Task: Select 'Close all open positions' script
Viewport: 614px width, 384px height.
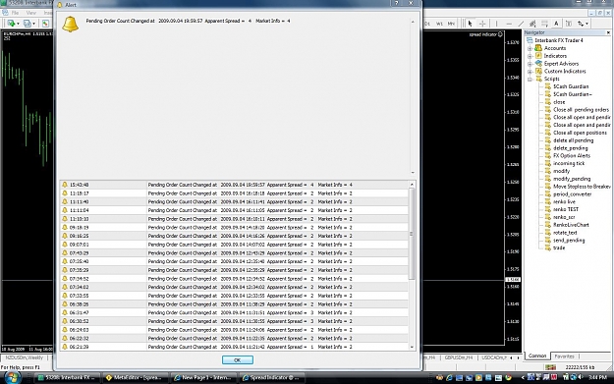Action: tap(580, 133)
